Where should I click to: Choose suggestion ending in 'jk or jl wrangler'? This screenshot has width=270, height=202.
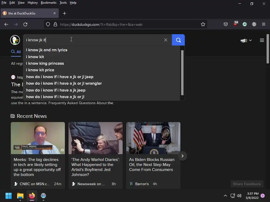102,83
